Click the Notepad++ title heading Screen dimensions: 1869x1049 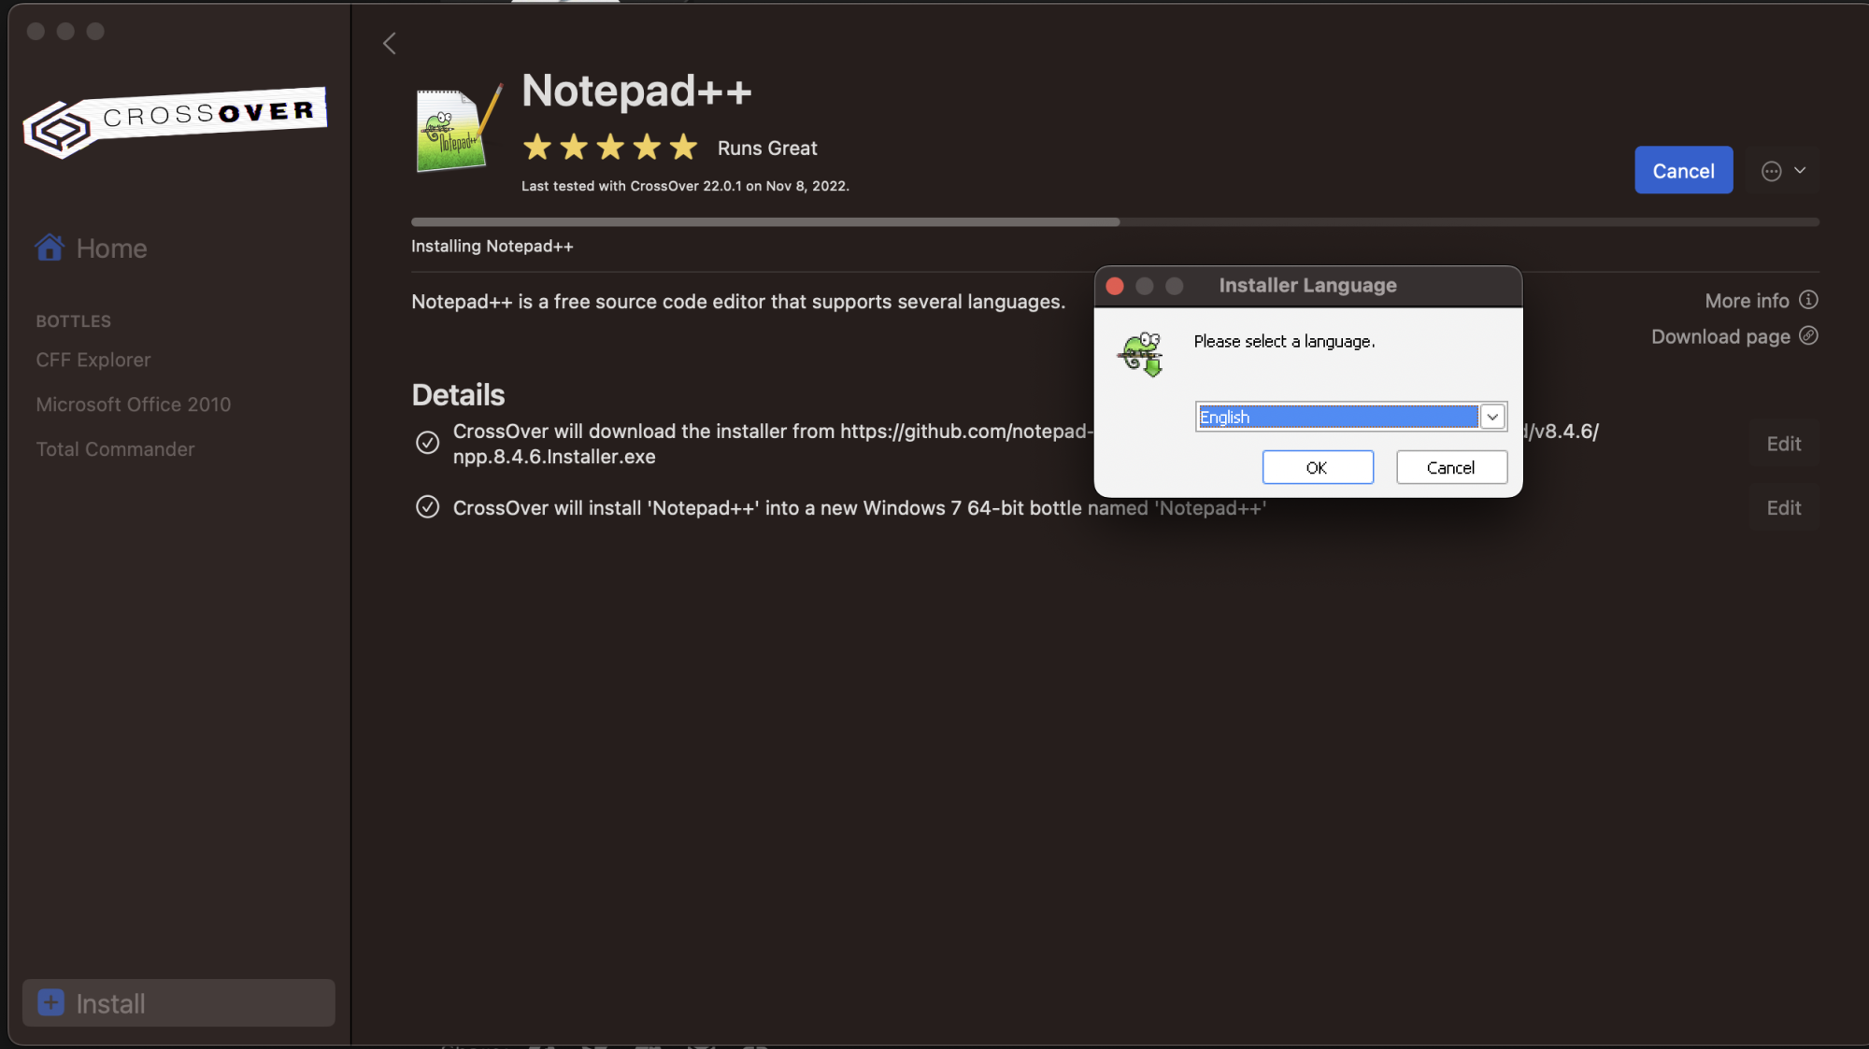636,92
